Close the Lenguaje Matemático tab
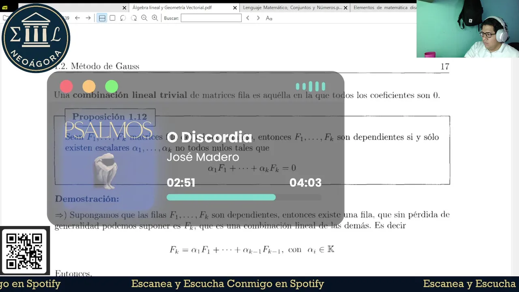The height and width of the screenshot is (292, 519). click(345, 8)
